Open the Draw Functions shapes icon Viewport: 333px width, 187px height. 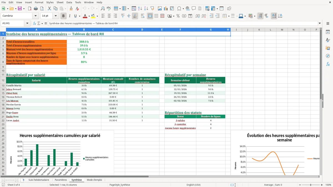[229, 9]
